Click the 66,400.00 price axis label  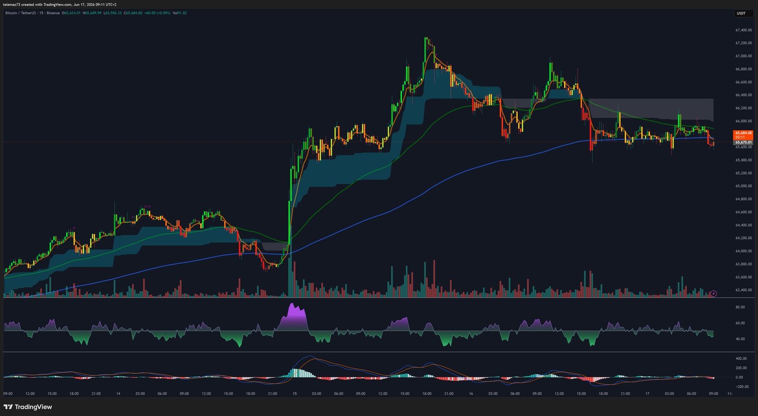pyautogui.click(x=743, y=95)
